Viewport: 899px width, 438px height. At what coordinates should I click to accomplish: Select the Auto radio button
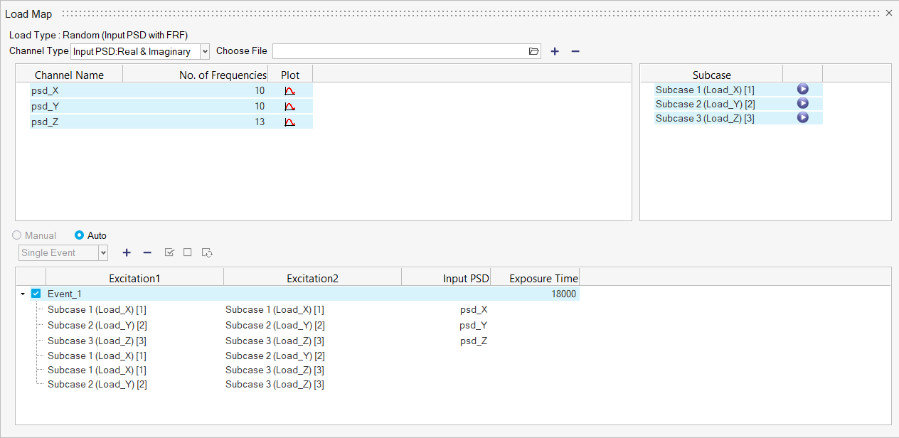[x=80, y=235]
